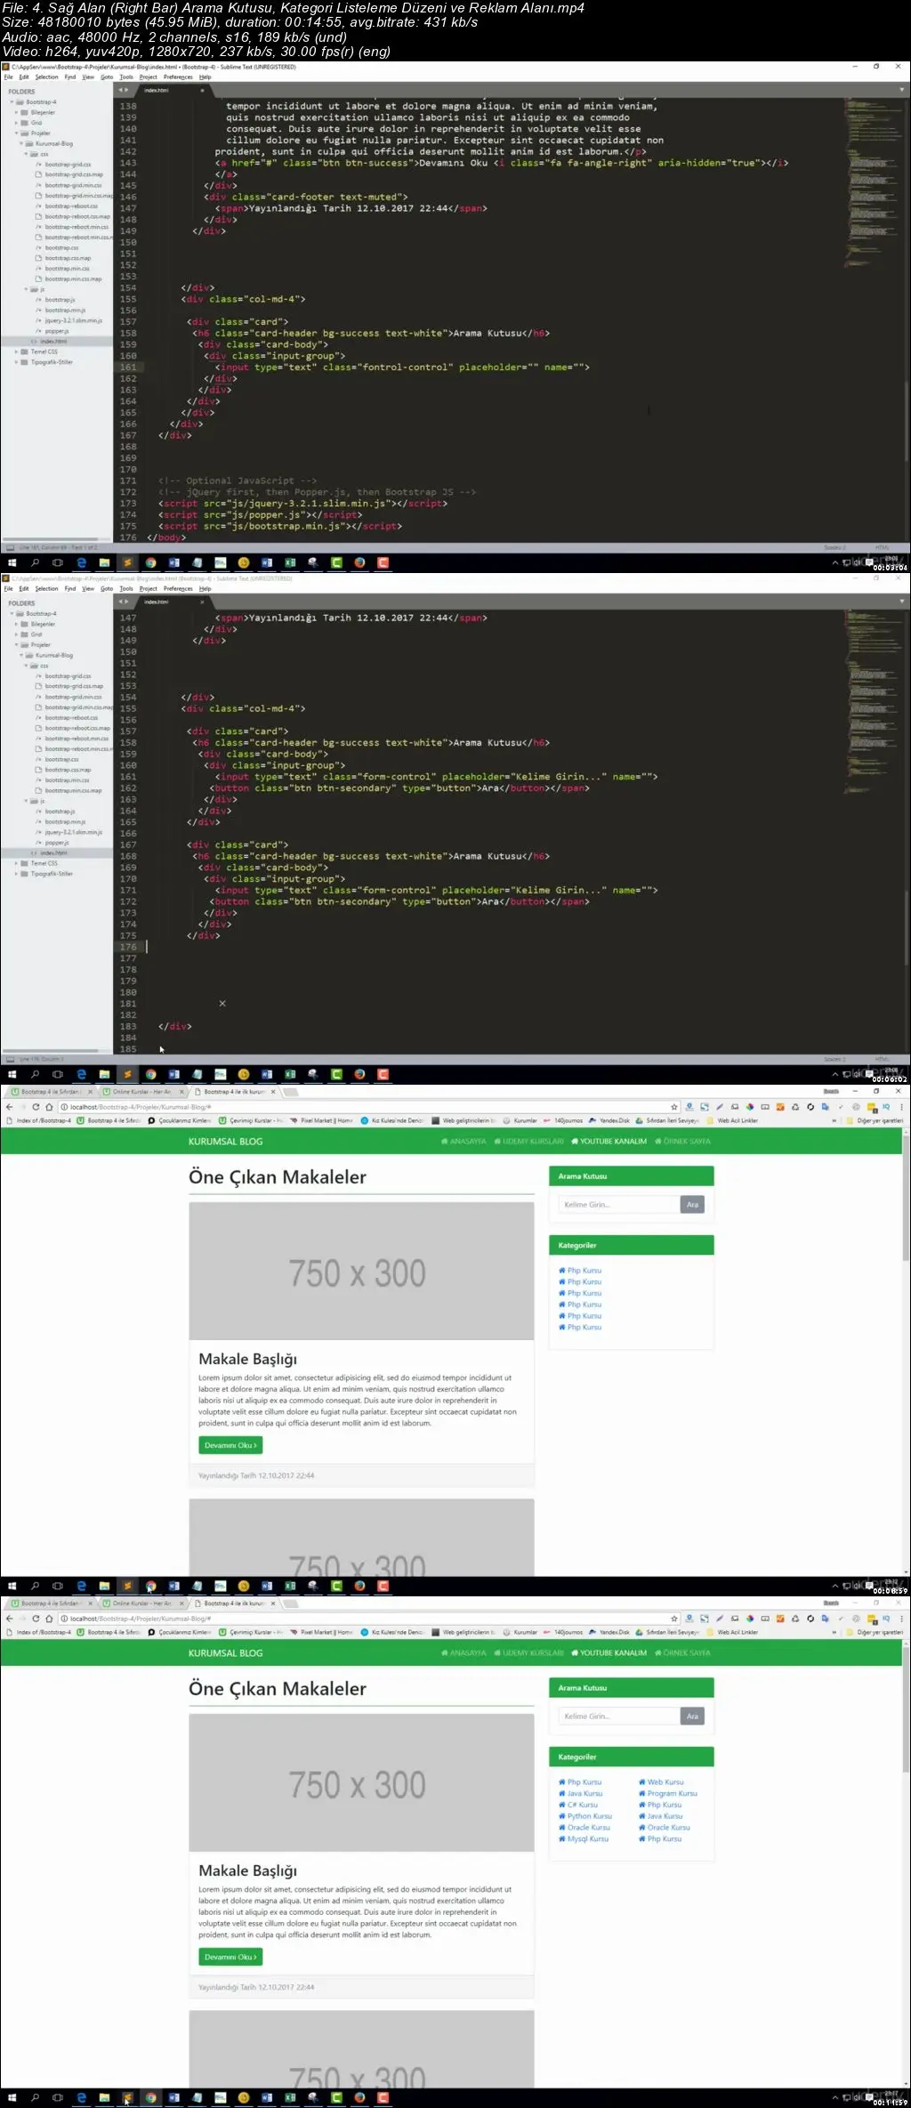Click Devamını Oku button in 00:08:59 frame page

(230, 1445)
